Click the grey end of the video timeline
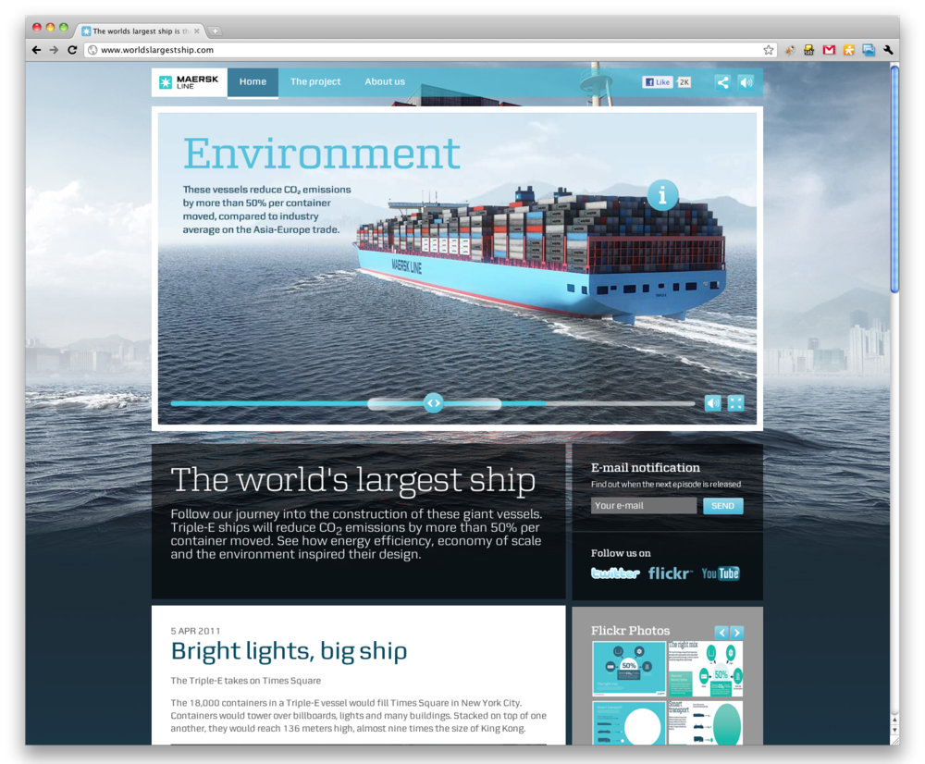 click(620, 403)
